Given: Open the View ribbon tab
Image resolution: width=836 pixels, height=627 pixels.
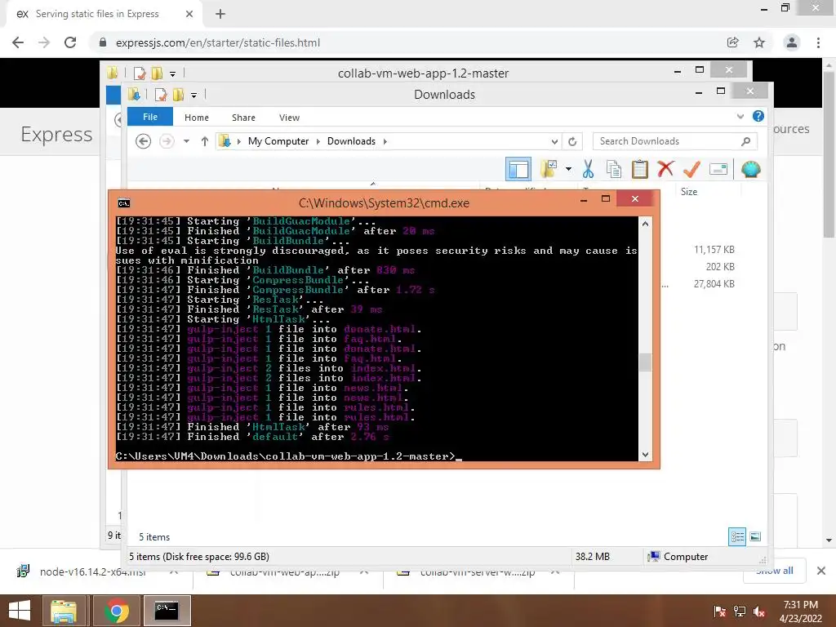Looking at the screenshot, I should pos(290,118).
